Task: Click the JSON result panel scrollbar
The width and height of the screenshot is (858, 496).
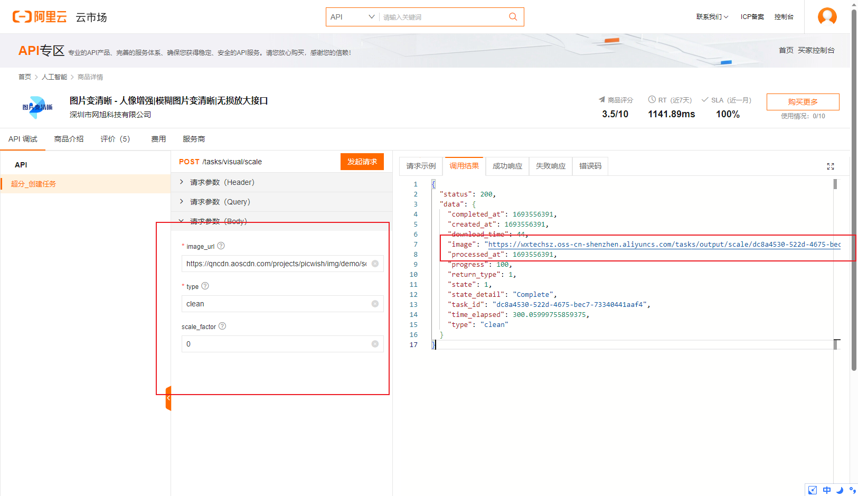Action: coord(835,184)
